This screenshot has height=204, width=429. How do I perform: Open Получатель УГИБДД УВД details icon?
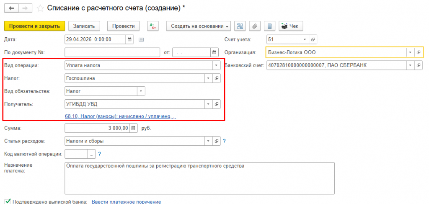coord(217,104)
